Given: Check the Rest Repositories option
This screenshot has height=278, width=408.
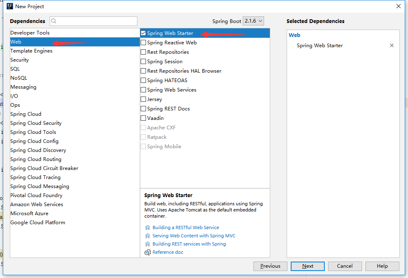Looking at the screenshot, I should point(144,52).
